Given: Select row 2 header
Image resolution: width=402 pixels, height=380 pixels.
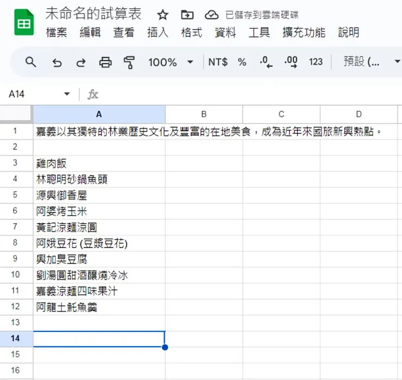Looking at the screenshot, I should [x=15, y=147].
